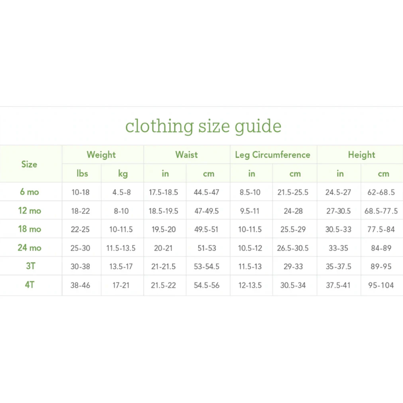Select the 26.5-30.5 leg circumference cell

tap(293, 248)
